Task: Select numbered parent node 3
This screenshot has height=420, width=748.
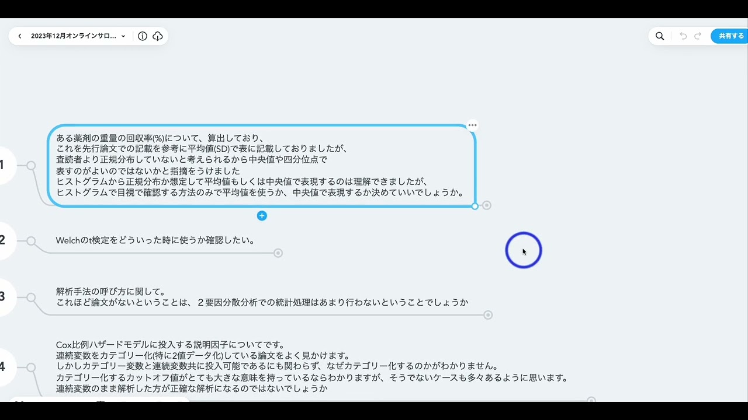Action: 5,296
